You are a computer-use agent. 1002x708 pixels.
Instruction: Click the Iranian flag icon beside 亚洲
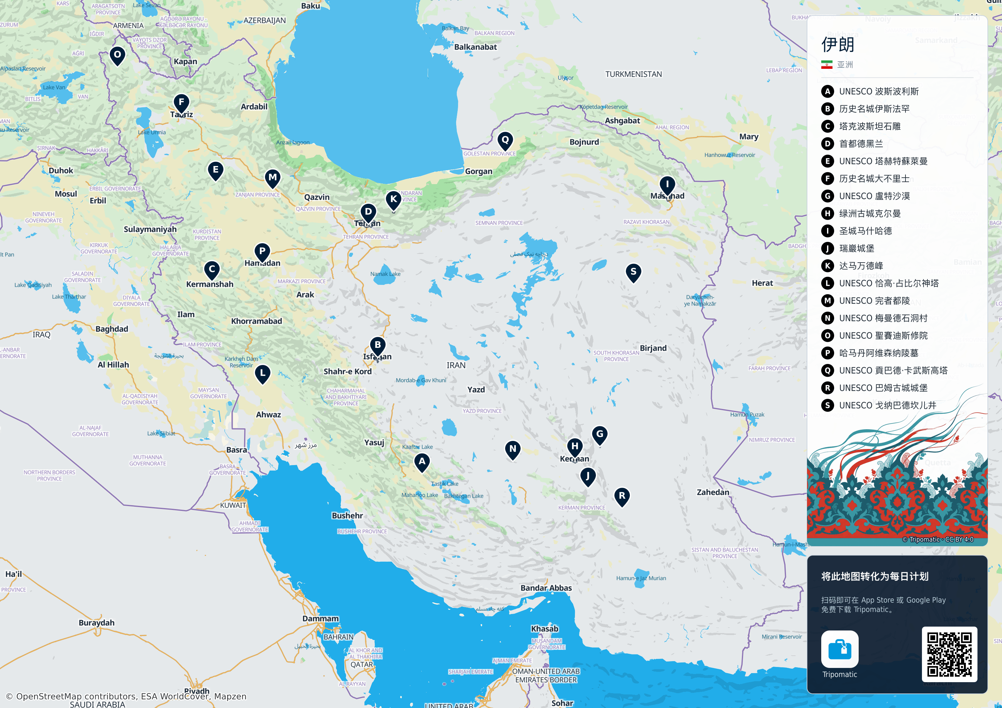coord(827,65)
